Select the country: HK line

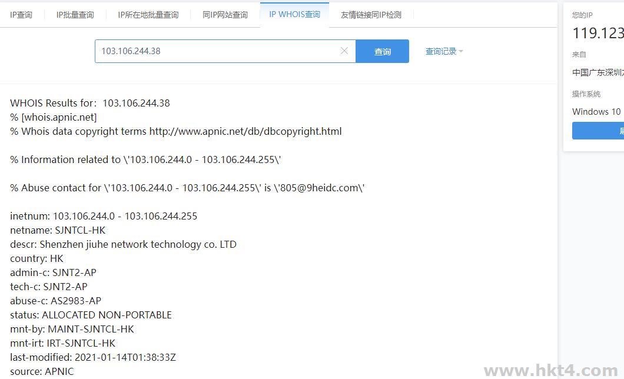(x=36, y=258)
